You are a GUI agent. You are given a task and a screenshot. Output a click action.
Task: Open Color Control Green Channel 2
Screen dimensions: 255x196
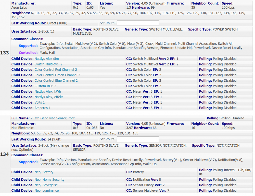[57, 75]
